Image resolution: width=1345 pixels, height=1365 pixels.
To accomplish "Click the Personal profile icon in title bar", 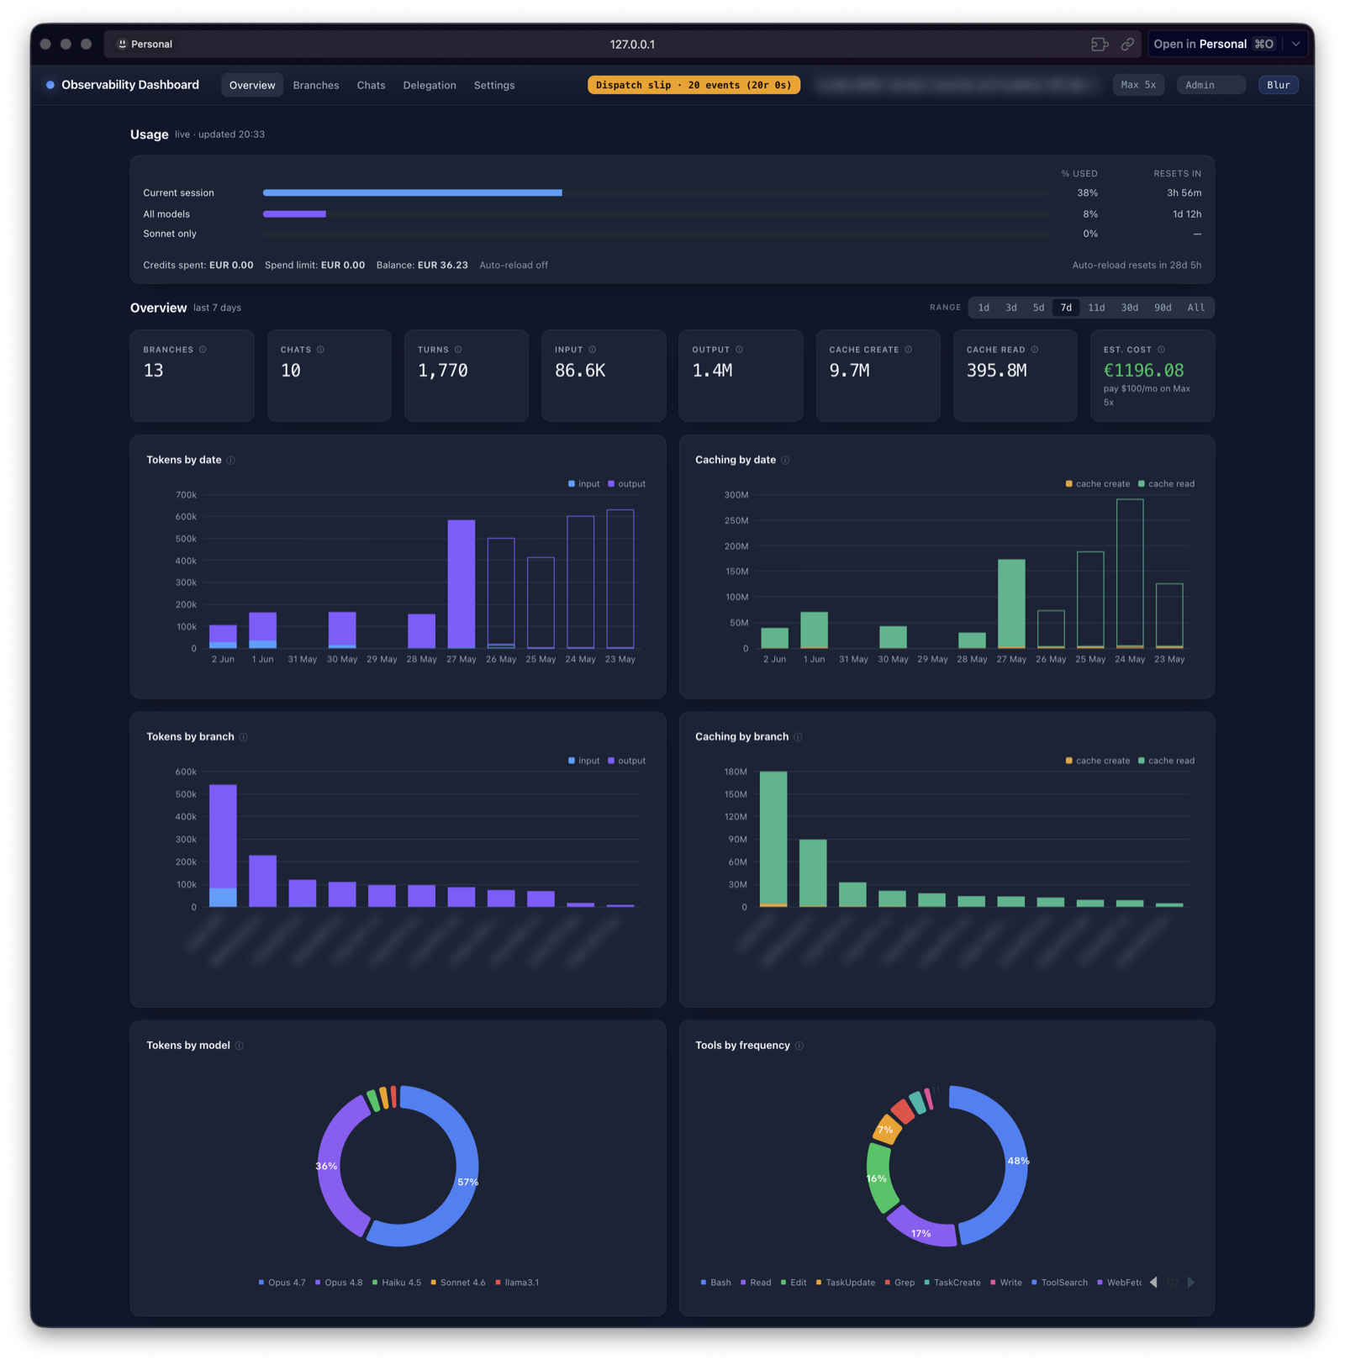I will coord(122,44).
